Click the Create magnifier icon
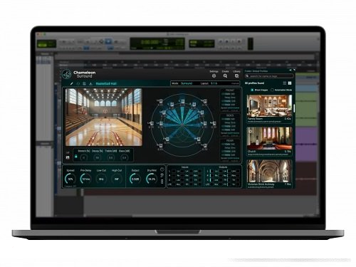The image size is (356, 267). [225, 76]
